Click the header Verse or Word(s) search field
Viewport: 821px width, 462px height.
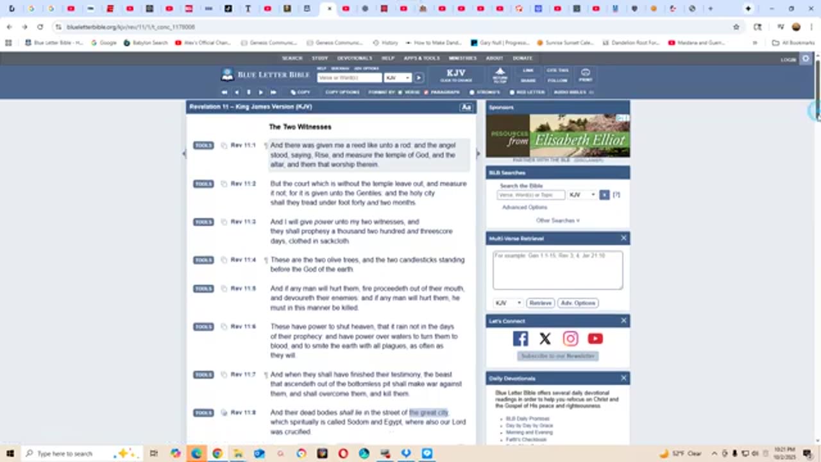click(350, 78)
